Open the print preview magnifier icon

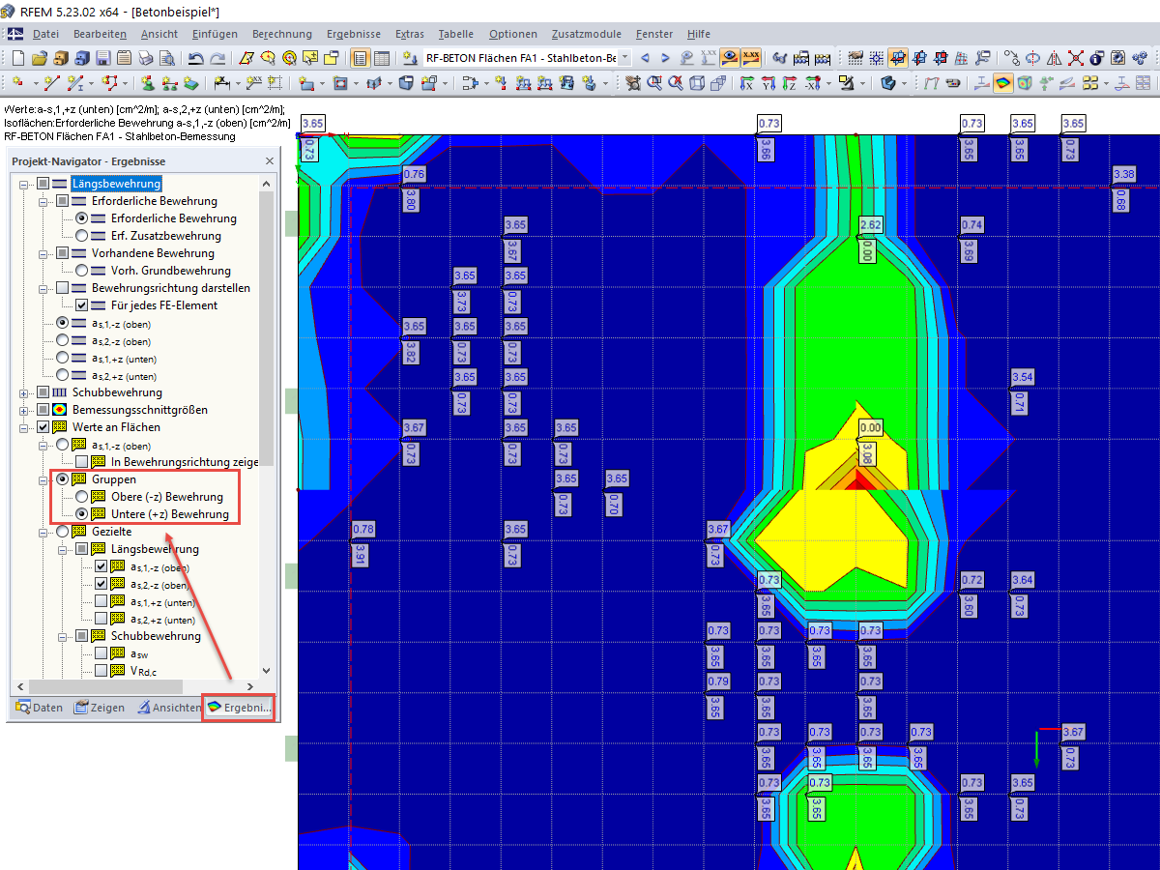[x=166, y=58]
